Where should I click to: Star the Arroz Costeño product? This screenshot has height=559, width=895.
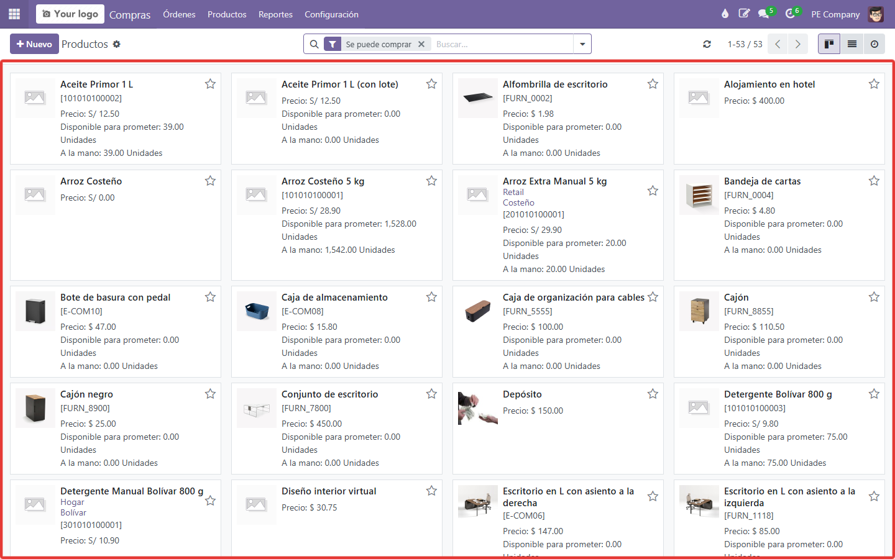(210, 181)
